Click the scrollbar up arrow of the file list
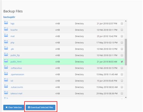 tap(126, 21)
